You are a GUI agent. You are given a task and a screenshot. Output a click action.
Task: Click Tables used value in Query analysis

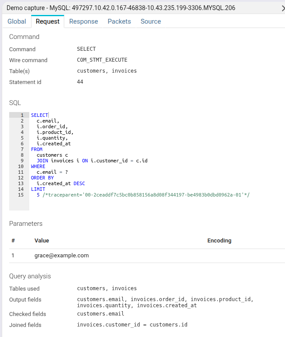(107, 288)
